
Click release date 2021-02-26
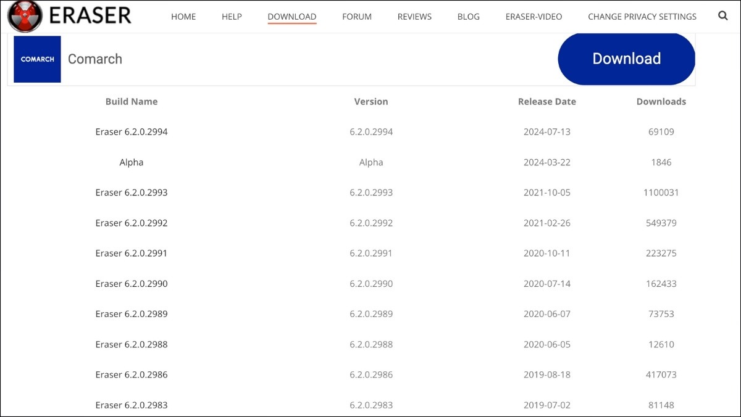pyautogui.click(x=547, y=223)
